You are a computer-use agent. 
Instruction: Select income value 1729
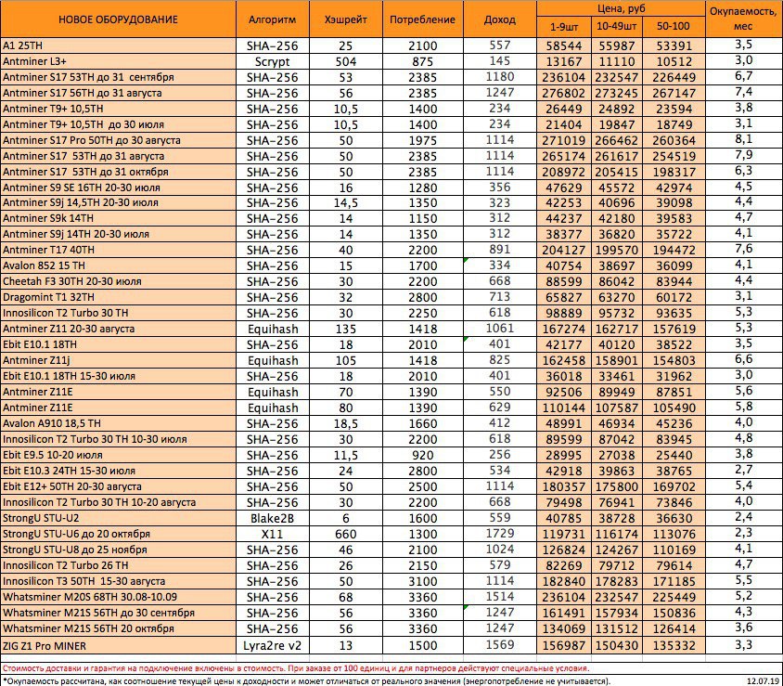499,533
